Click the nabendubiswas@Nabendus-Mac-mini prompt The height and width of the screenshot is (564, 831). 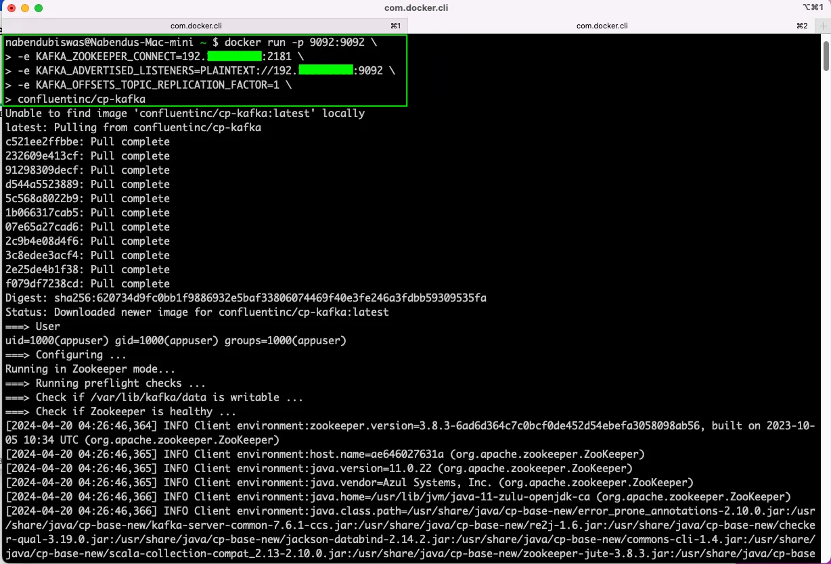click(x=99, y=42)
